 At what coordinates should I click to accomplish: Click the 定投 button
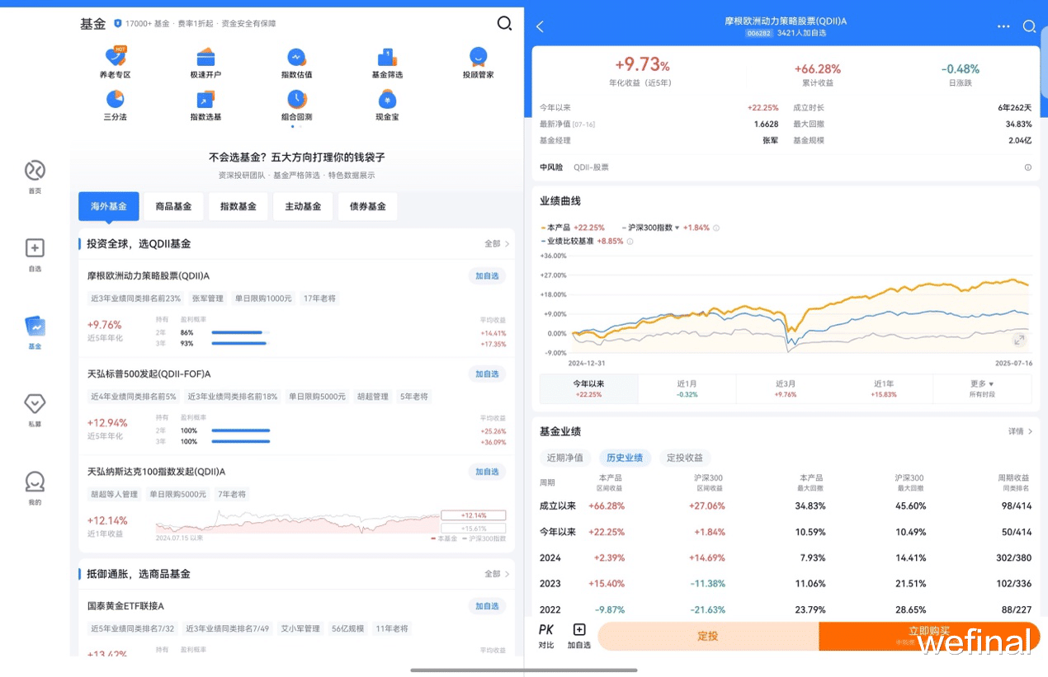(x=708, y=636)
